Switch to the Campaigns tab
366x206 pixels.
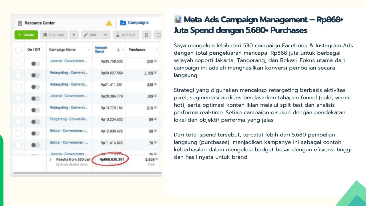(134, 23)
